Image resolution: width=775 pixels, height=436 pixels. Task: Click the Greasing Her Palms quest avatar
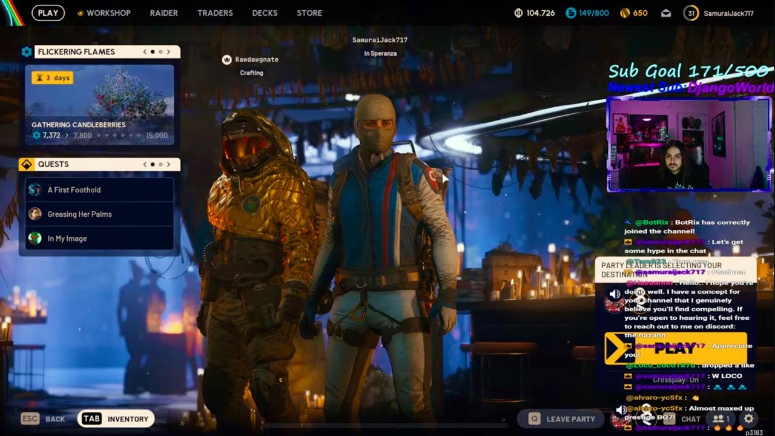click(35, 214)
